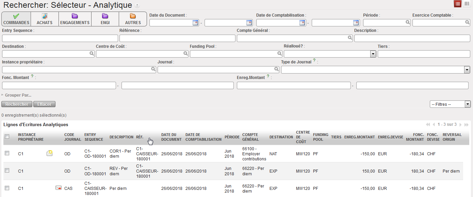Click into the Entry Sequence input field
473x197 pixels.
coord(60,38)
